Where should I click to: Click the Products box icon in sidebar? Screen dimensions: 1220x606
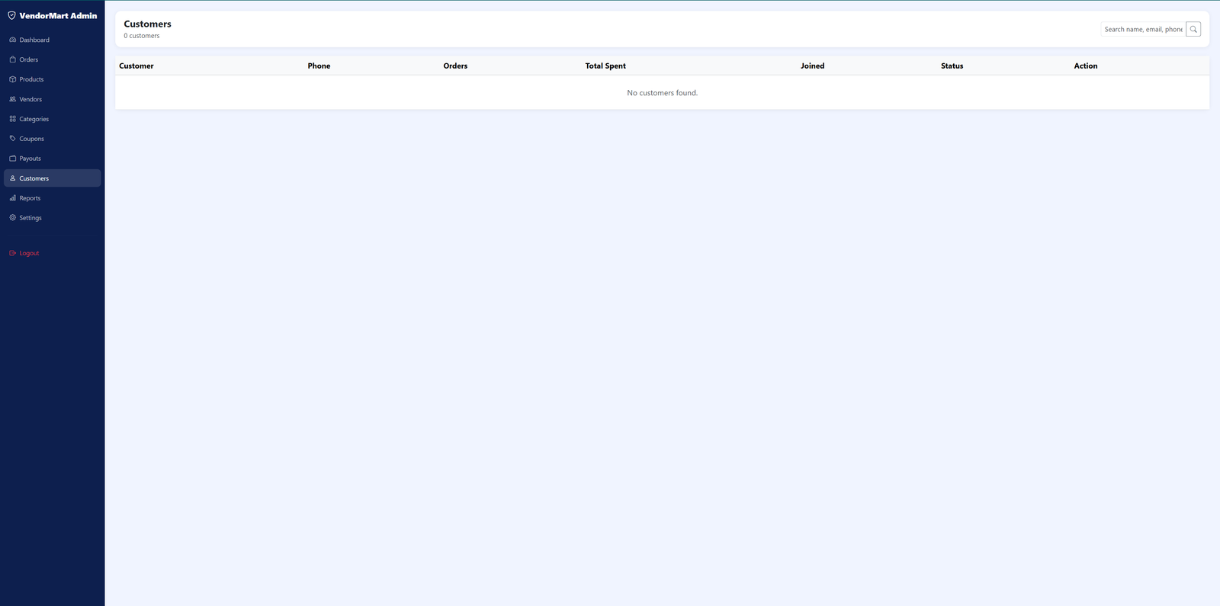12,79
